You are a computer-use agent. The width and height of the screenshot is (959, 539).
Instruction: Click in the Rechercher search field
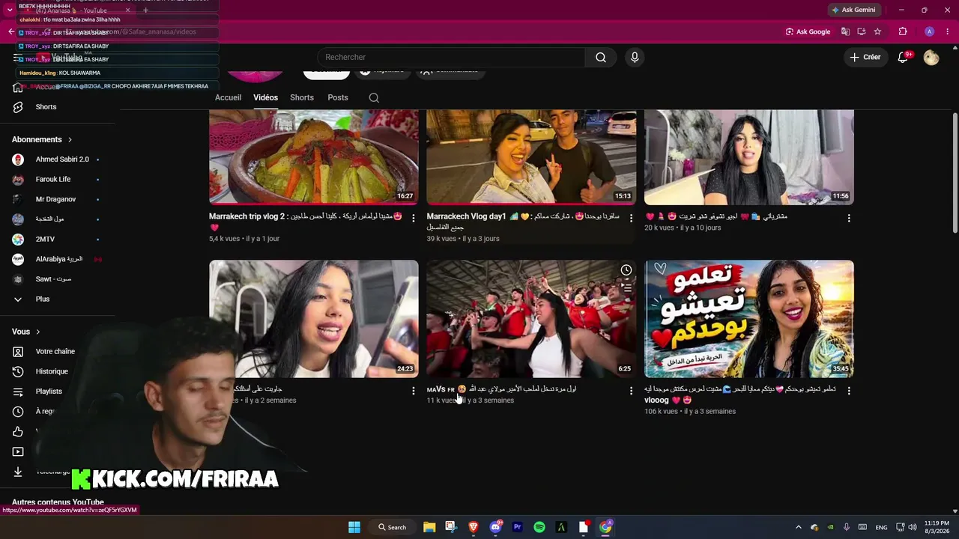(451, 58)
